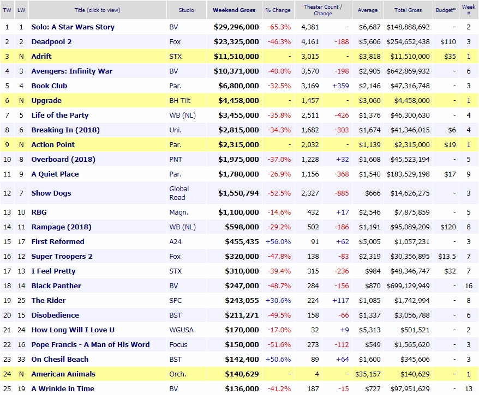Open STX studio link in Adrift row
Image resolution: width=479 pixels, height=395 pixels.
pyautogui.click(x=175, y=57)
